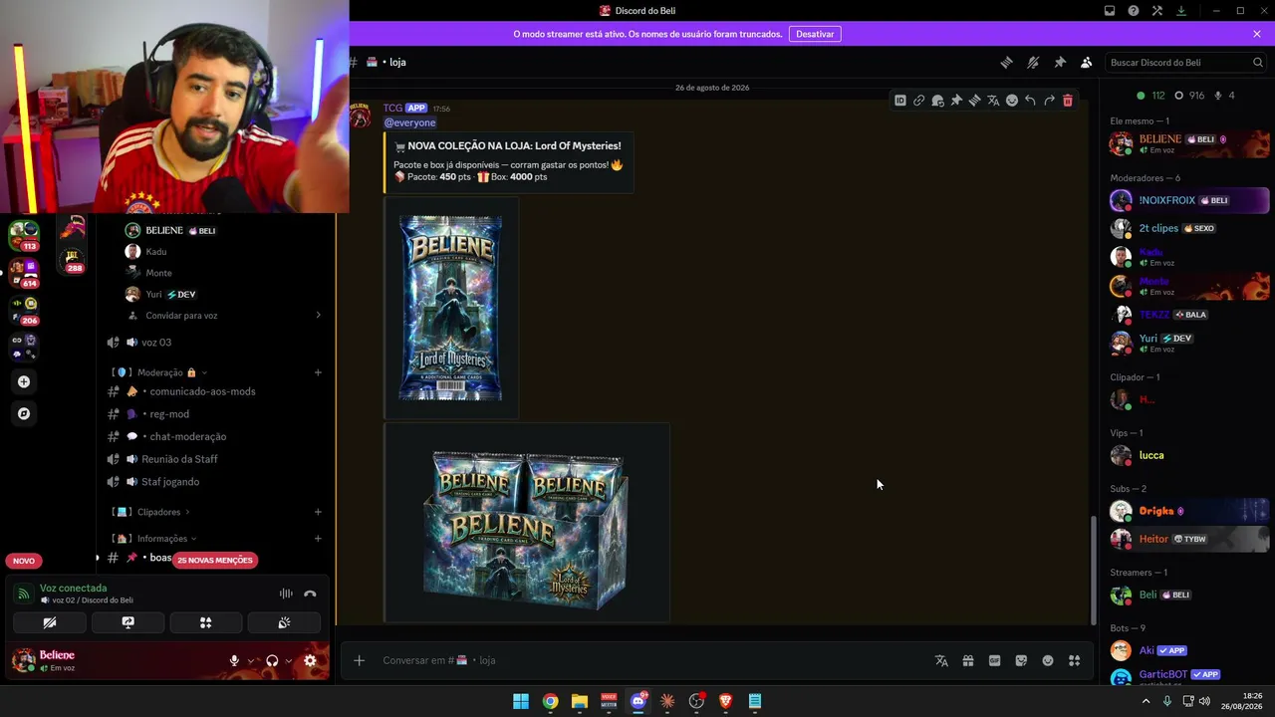
Task: Delete the TCG message with red trash icon
Action: (x=1068, y=101)
